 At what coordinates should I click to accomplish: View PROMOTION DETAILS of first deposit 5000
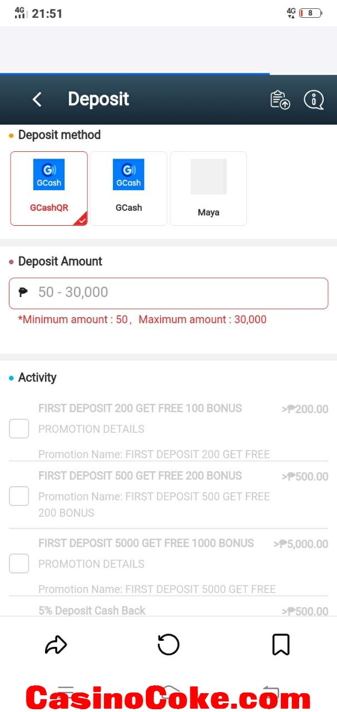[91, 563]
